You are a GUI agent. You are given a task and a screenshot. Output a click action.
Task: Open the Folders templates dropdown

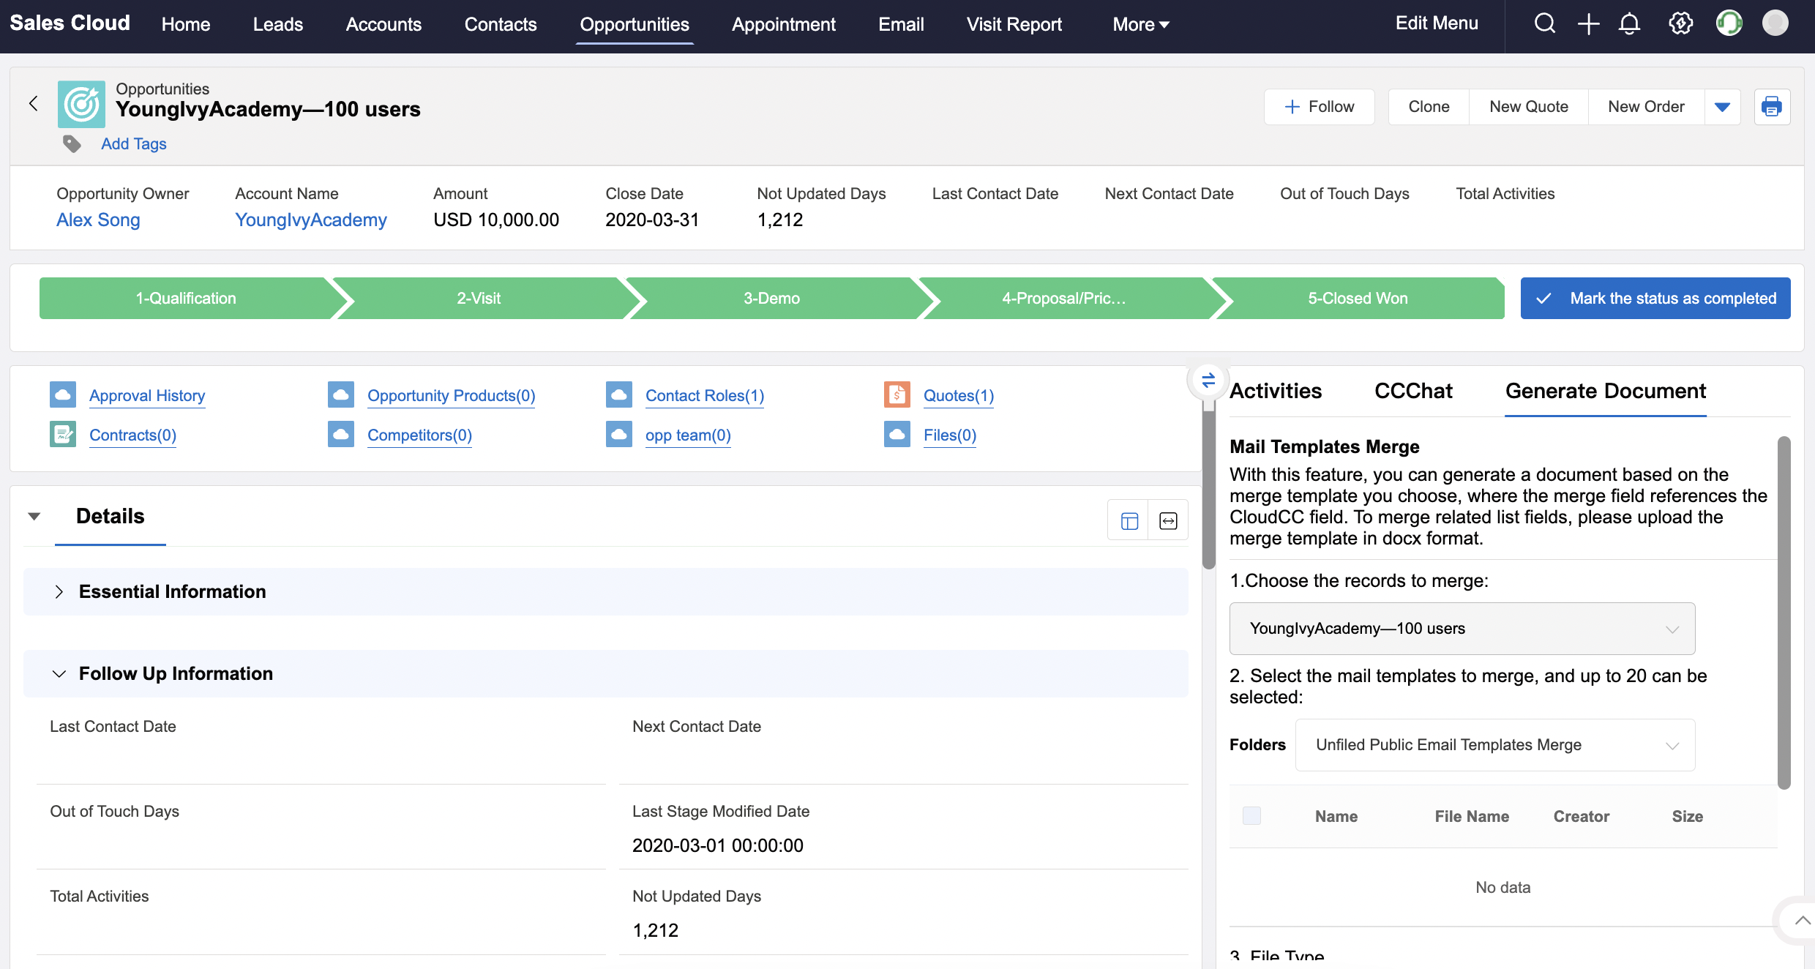pyautogui.click(x=1494, y=745)
